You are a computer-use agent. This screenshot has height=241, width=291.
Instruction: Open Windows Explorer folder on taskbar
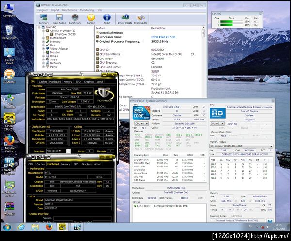tap(35, 227)
